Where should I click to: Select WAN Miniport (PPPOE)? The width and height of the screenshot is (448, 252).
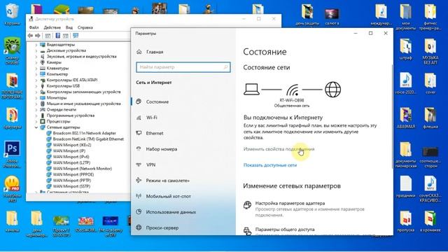point(73,174)
